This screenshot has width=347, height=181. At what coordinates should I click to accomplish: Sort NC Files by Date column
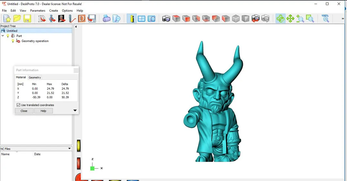point(53,154)
